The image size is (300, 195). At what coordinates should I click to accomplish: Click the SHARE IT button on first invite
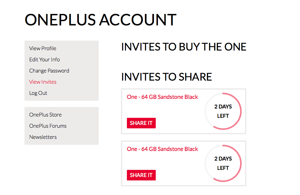tap(141, 123)
